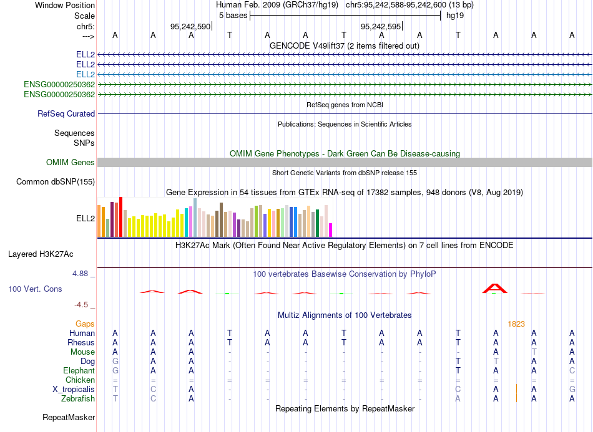
Task: Click the H3K27Ac Mark ENCODE track title
Action: [345, 246]
